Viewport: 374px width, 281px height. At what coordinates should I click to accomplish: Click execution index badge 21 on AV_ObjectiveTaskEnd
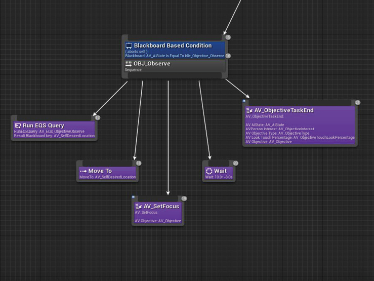(x=357, y=103)
